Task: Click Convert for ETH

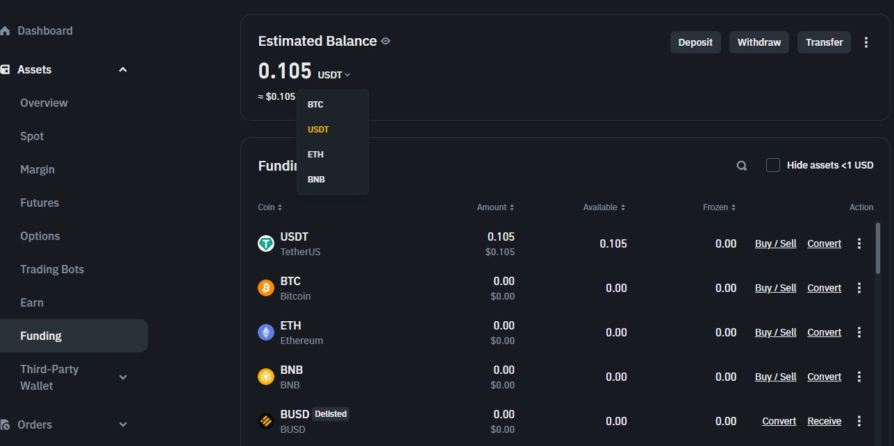Action: 825,332
